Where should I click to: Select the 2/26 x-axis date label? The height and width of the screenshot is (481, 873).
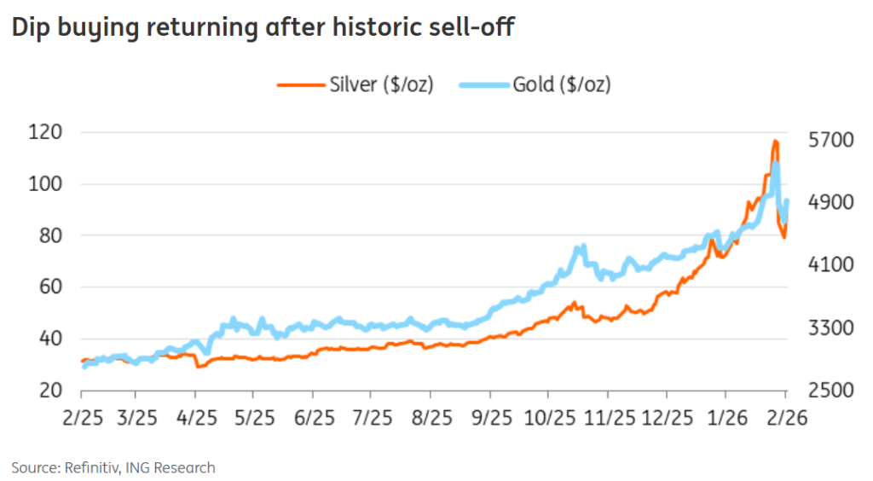(x=784, y=419)
